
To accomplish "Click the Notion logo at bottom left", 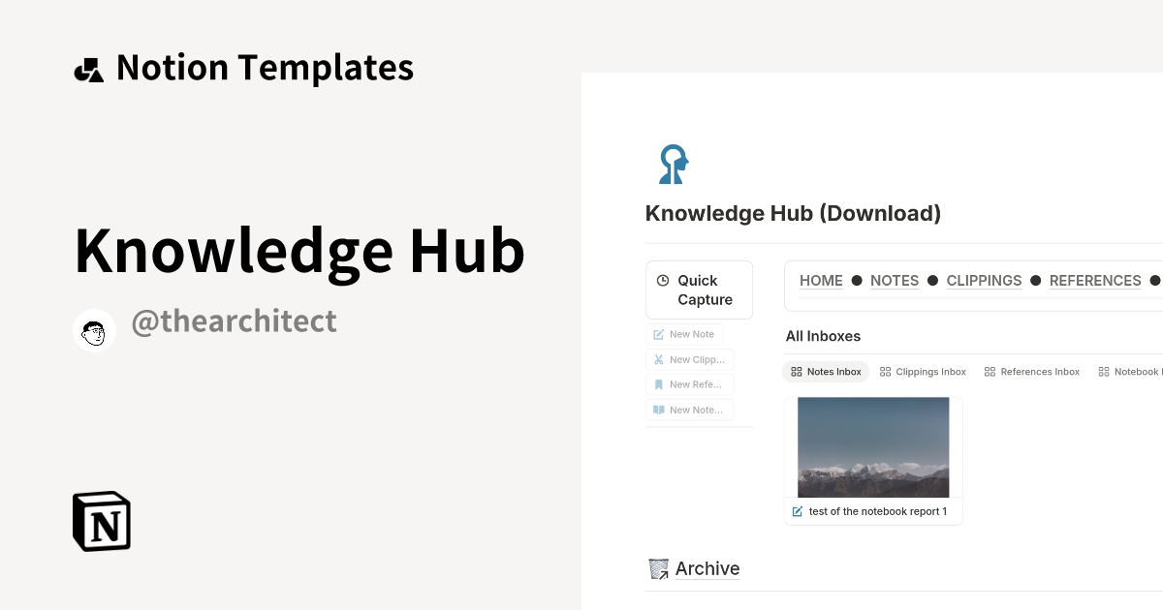I will (100, 521).
